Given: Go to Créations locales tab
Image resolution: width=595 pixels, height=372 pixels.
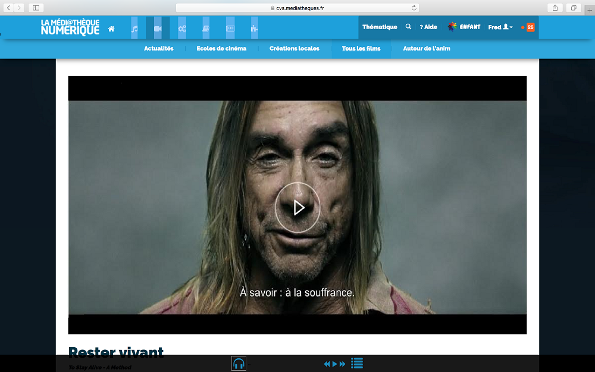Looking at the screenshot, I should [x=294, y=49].
